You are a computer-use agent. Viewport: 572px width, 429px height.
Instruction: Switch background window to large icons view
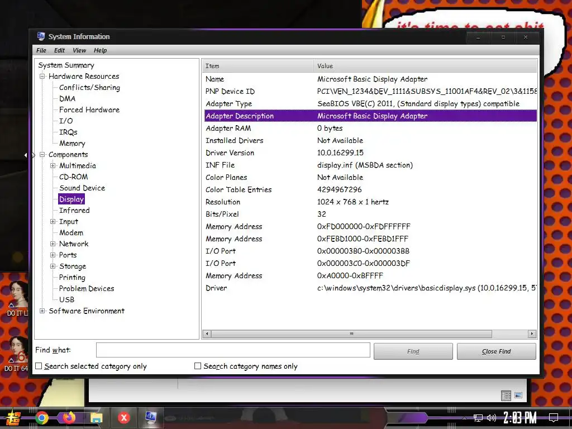pos(518,395)
